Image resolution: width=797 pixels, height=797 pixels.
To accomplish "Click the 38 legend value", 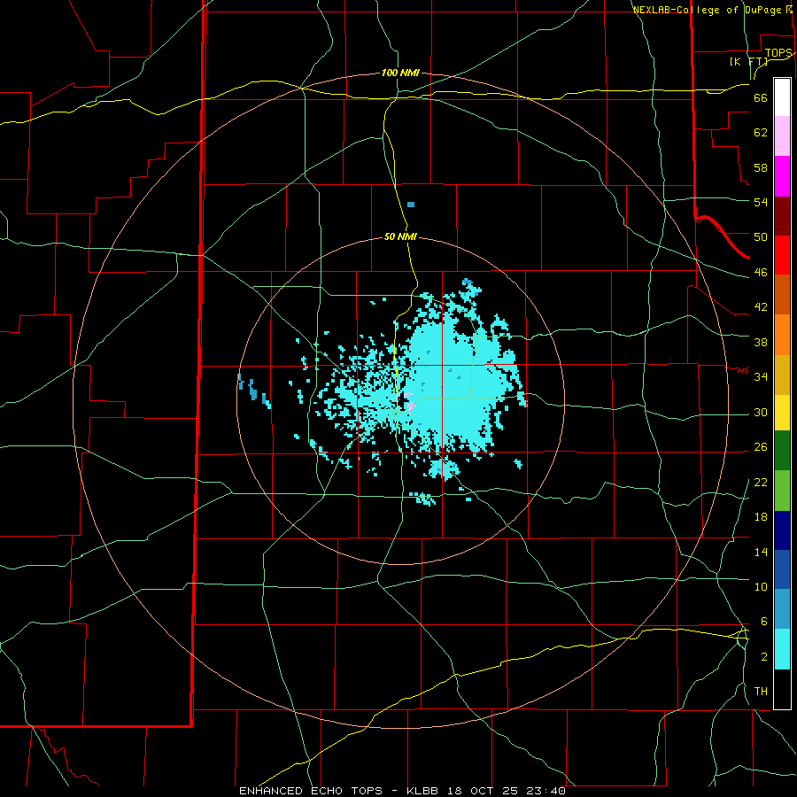I will tap(761, 342).
